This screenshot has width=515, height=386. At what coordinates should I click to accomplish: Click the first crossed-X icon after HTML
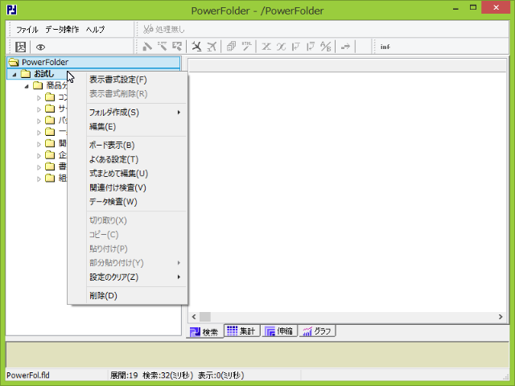(x=266, y=47)
